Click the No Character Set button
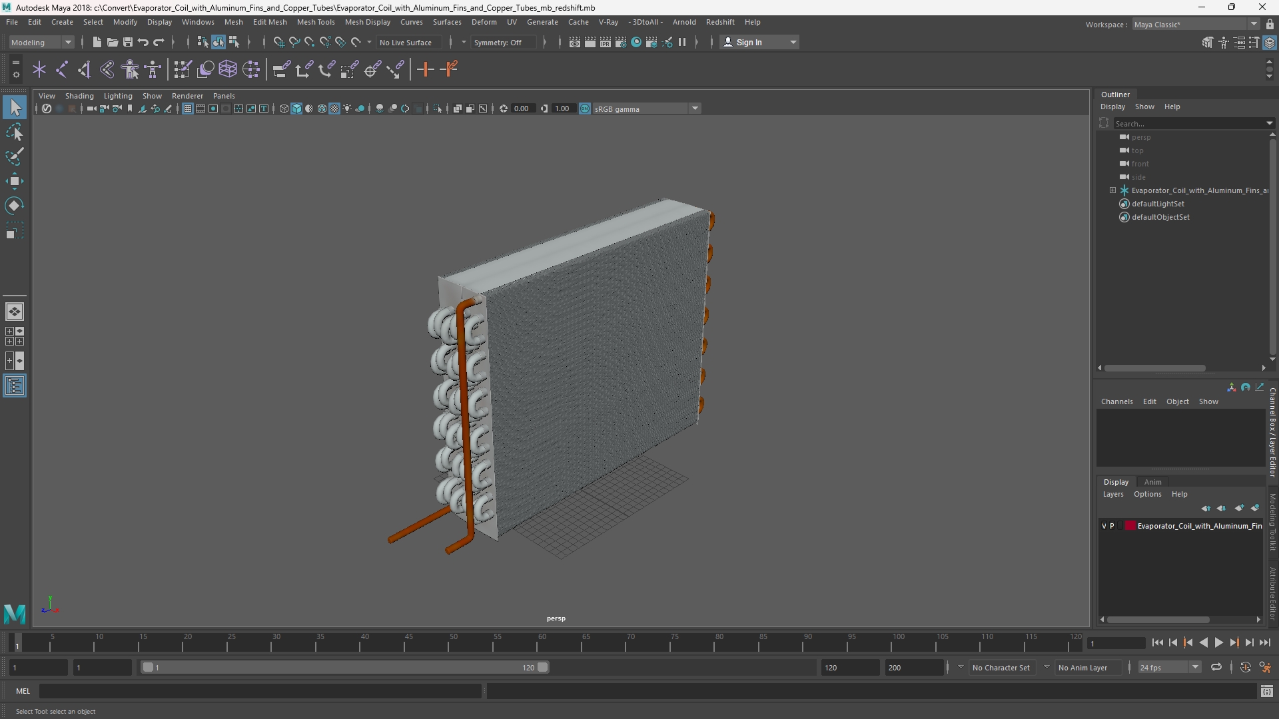 point(1001,667)
